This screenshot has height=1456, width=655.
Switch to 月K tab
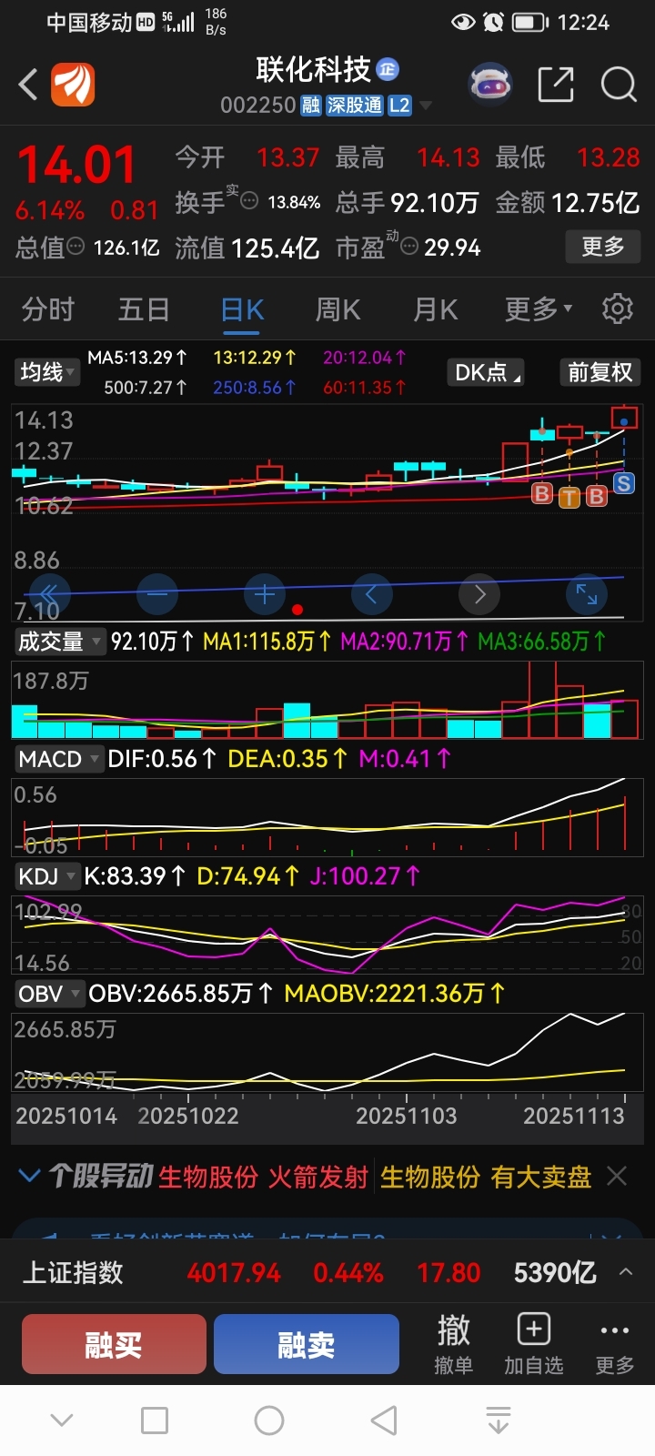[x=436, y=309]
